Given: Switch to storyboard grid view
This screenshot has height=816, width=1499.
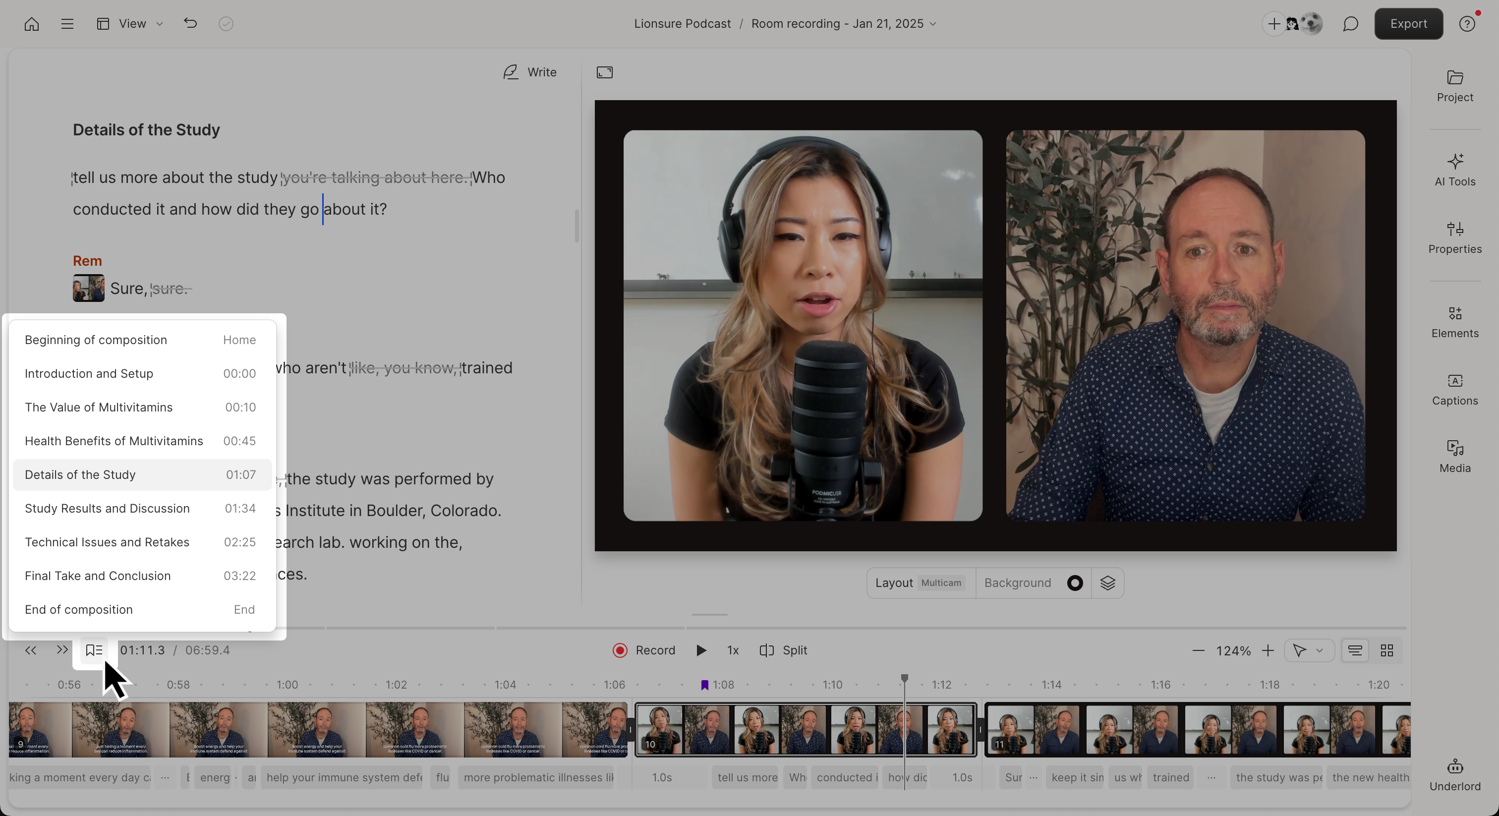Looking at the screenshot, I should point(1386,650).
